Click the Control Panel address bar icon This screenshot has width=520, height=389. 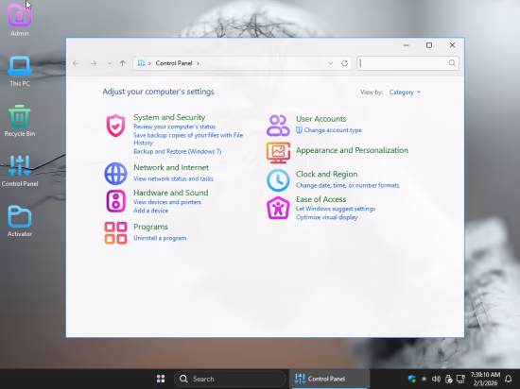pos(141,63)
